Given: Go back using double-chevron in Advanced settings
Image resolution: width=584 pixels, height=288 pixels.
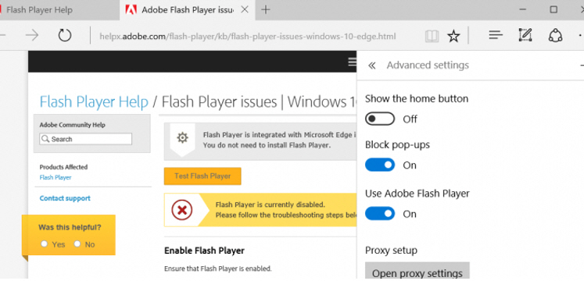Looking at the screenshot, I should [x=371, y=66].
